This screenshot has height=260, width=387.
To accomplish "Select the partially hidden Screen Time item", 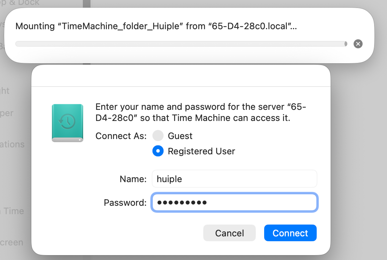I will pyautogui.click(x=12, y=211).
